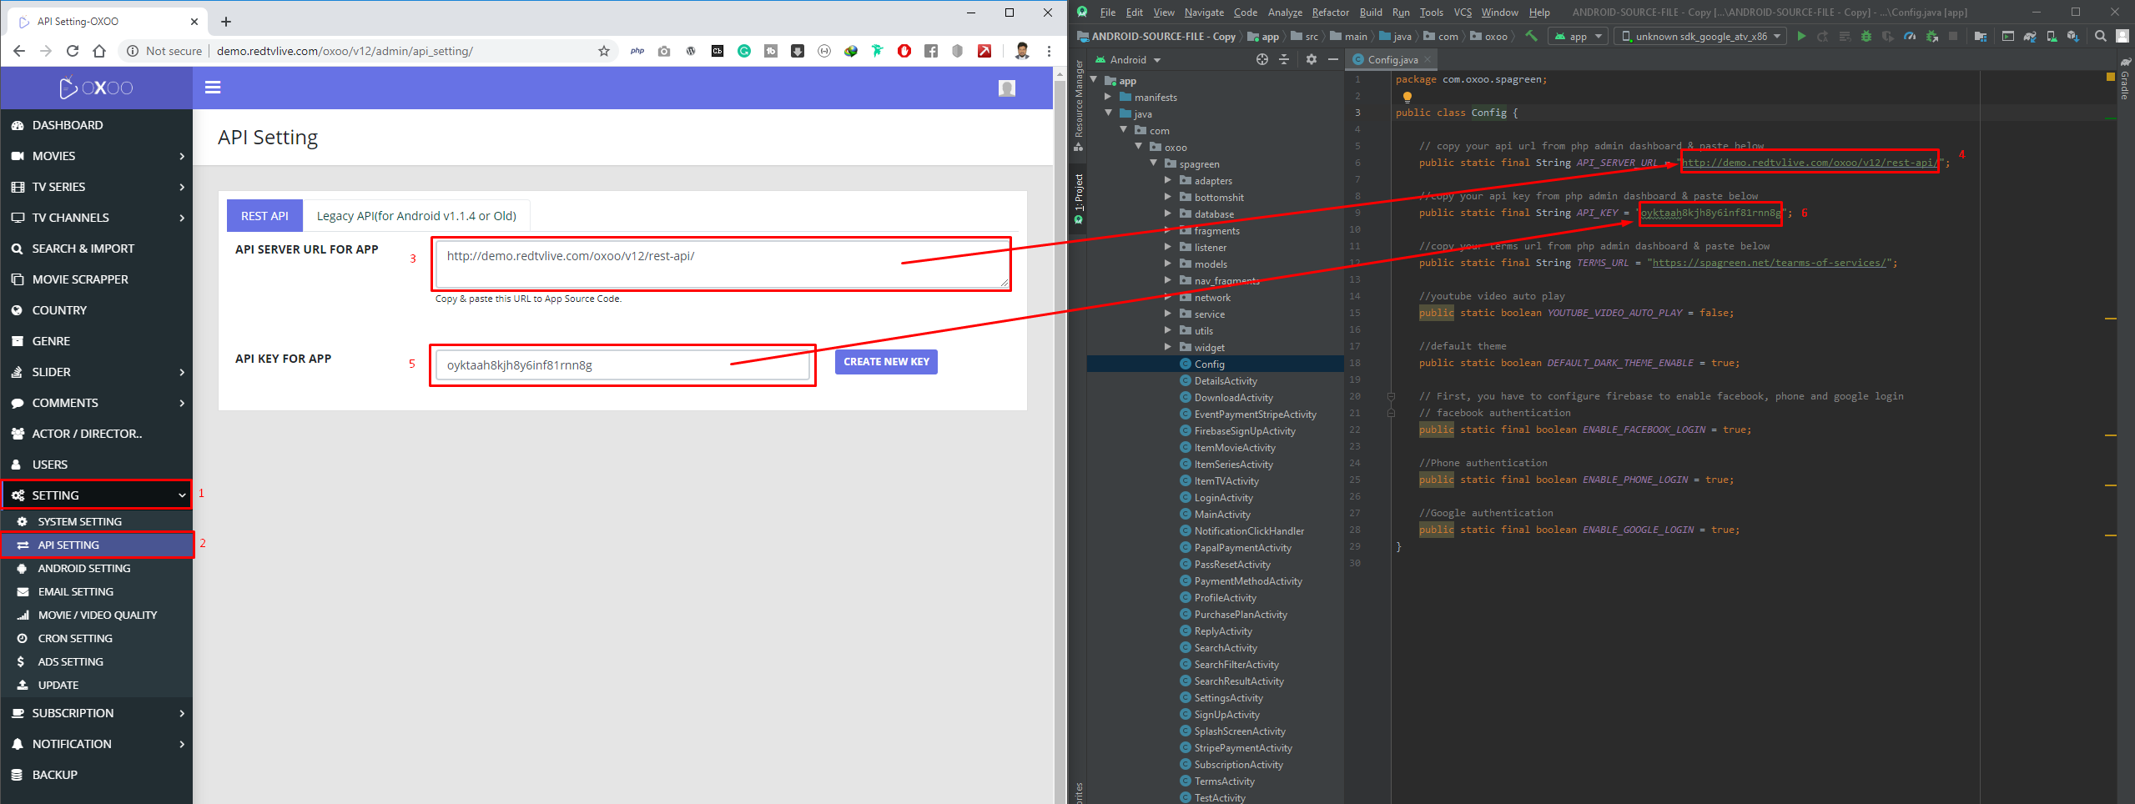Open the profiler gauge icon
Screen dimensions: 2135x804
click(1910, 36)
